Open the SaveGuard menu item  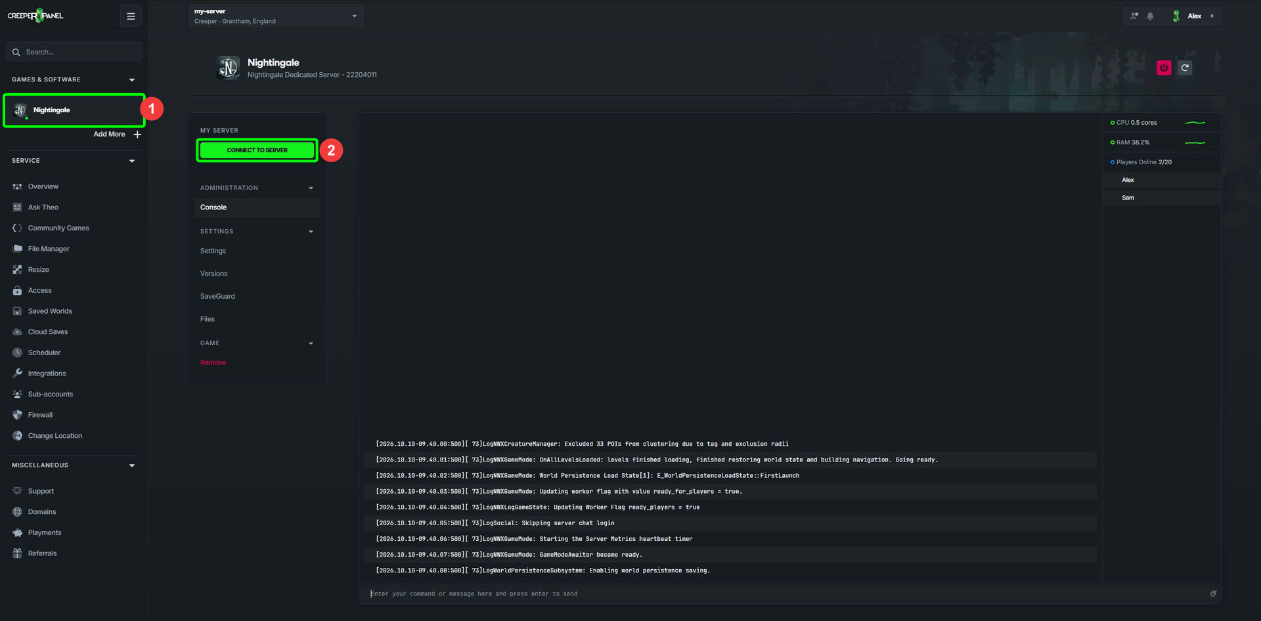coord(217,297)
